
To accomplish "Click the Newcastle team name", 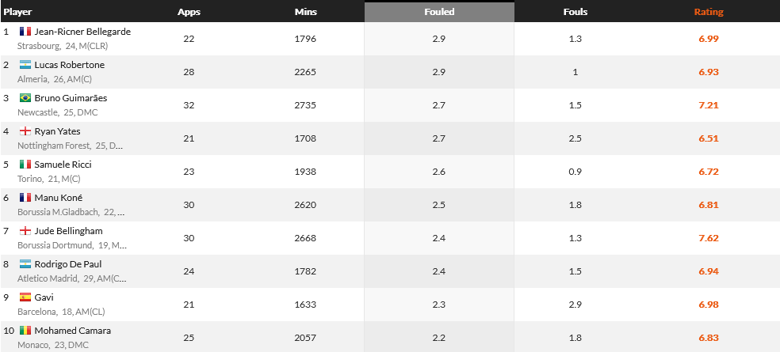I will [x=36, y=112].
